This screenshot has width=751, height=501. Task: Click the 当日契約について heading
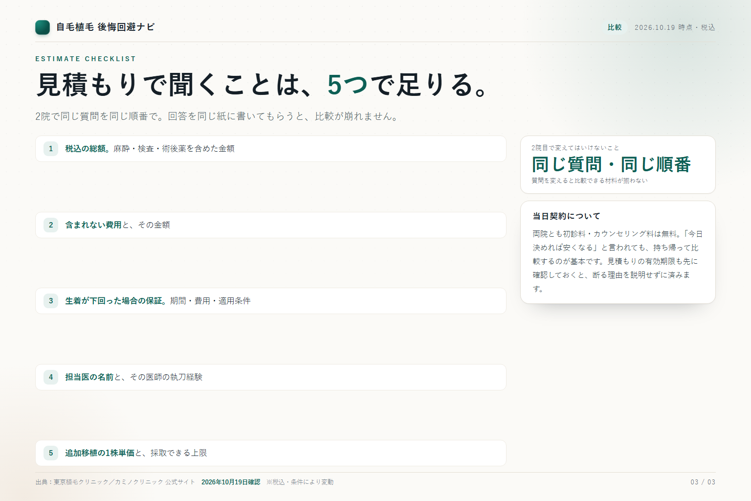[566, 216]
